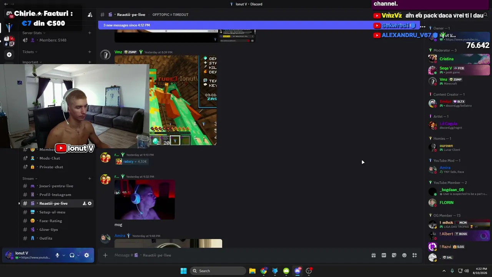Toggle microphone mute in user panel

pos(57,255)
